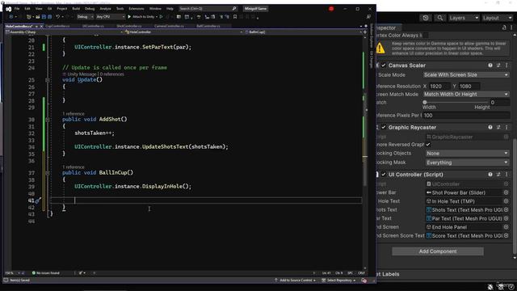This screenshot has height=291, width=517.
Task: Click the Inspector lock icon
Action: [504, 27]
